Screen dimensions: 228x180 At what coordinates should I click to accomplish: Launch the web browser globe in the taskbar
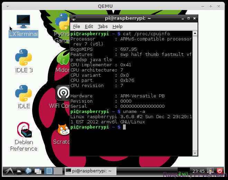click(x=28, y=171)
